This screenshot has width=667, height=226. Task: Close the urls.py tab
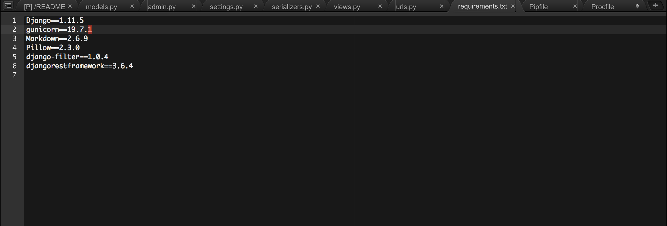point(442,6)
